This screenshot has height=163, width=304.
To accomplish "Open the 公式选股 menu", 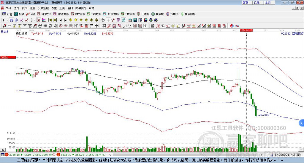I will point(43,8).
